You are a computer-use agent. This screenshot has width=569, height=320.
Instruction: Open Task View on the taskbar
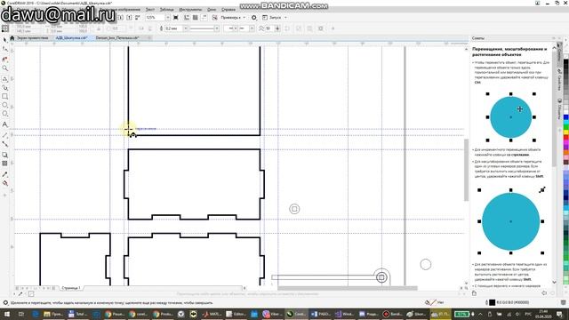click(x=21, y=314)
